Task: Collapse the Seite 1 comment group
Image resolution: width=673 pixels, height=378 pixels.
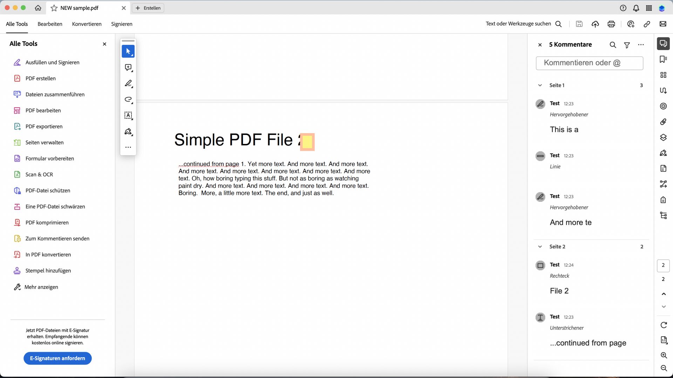Action: (540, 85)
